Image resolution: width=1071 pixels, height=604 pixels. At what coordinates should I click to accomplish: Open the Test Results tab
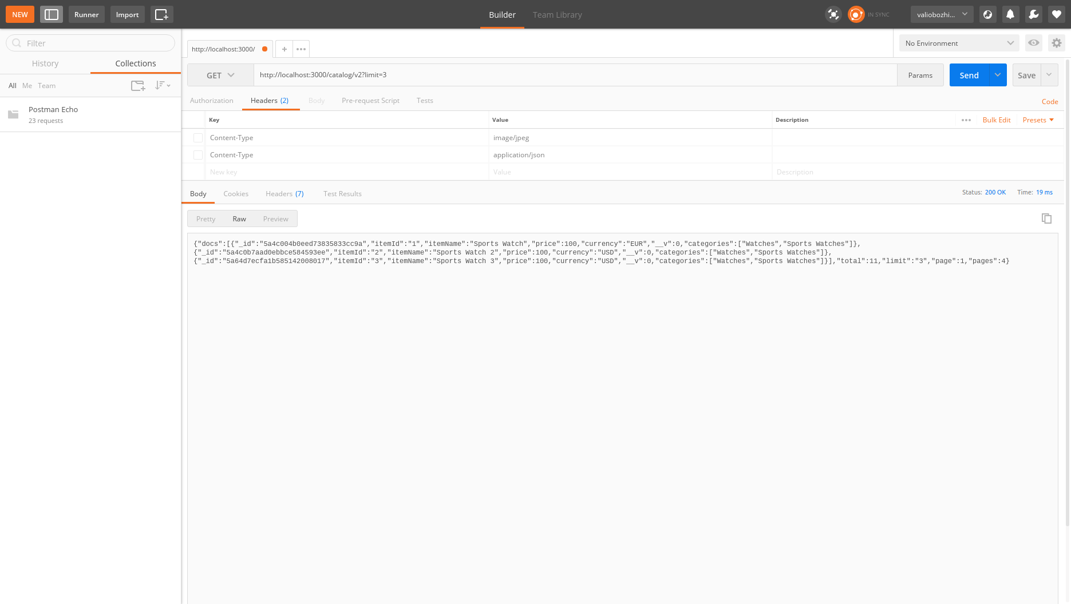click(342, 194)
